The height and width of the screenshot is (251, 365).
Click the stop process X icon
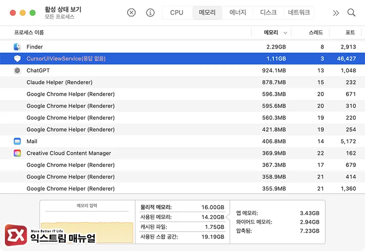pos(131,13)
